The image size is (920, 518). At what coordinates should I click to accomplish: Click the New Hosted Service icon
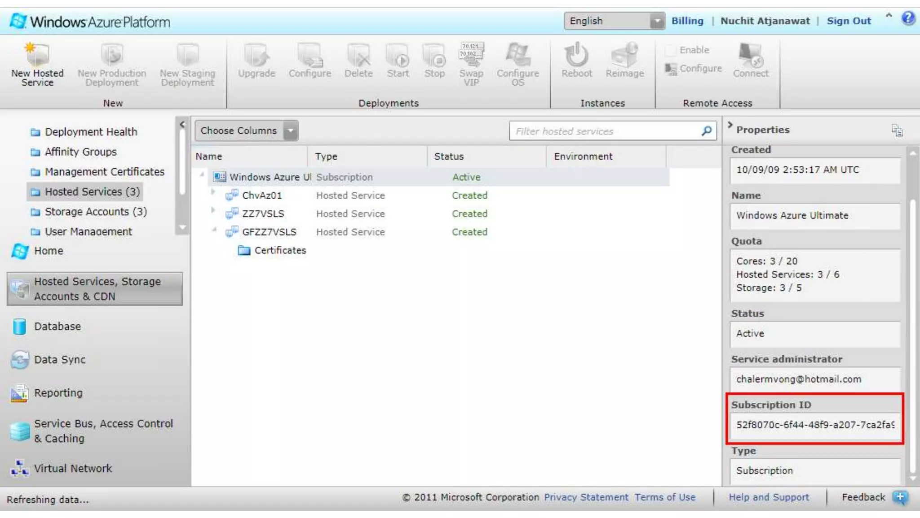[x=37, y=55]
